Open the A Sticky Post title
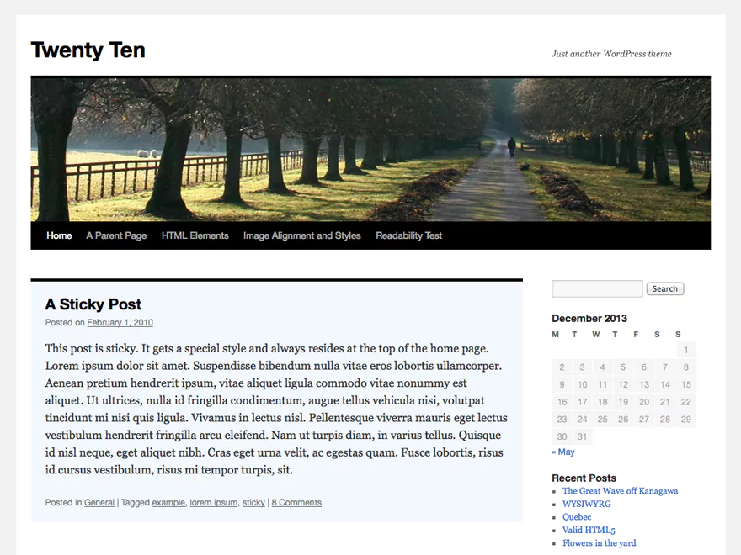This screenshot has width=741, height=555. tap(93, 304)
